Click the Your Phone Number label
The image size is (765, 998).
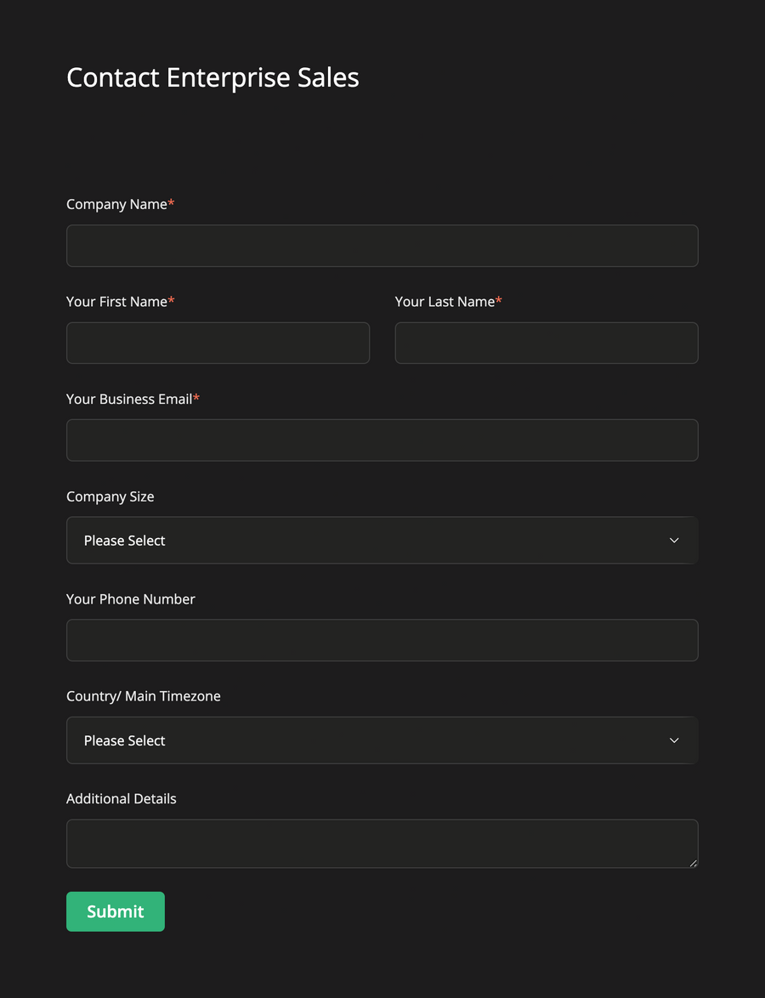pos(130,598)
